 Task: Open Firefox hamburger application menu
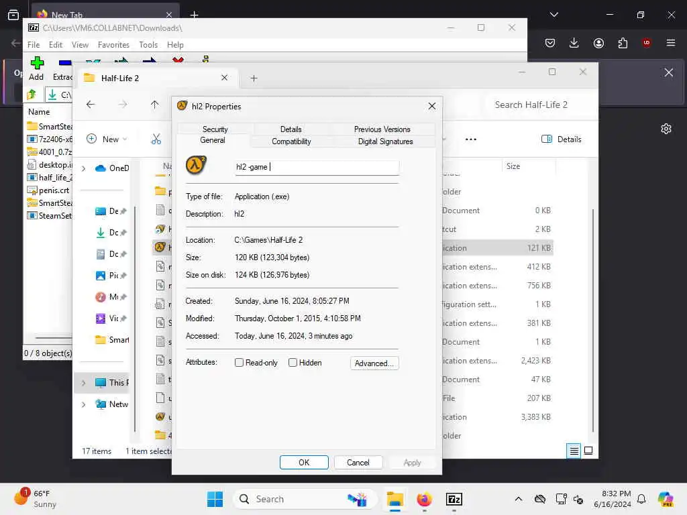click(x=670, y=43)
